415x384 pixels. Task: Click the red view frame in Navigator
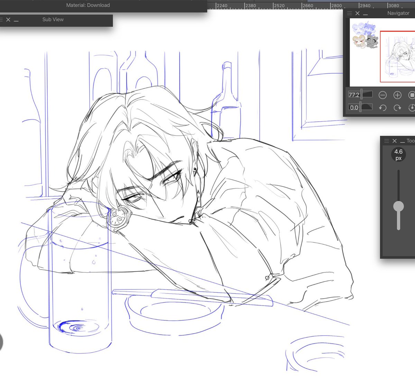[397, 57]
